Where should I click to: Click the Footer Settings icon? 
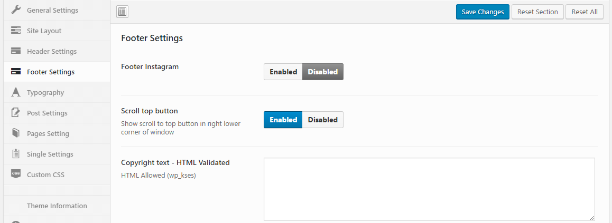pyautogui.click(x=16, y=72)
